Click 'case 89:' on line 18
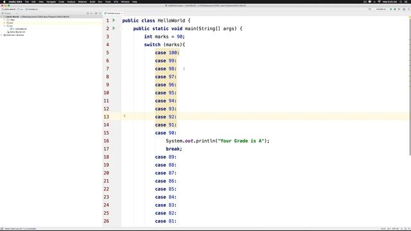The image size is (411, 231). [x=166, y=157]
